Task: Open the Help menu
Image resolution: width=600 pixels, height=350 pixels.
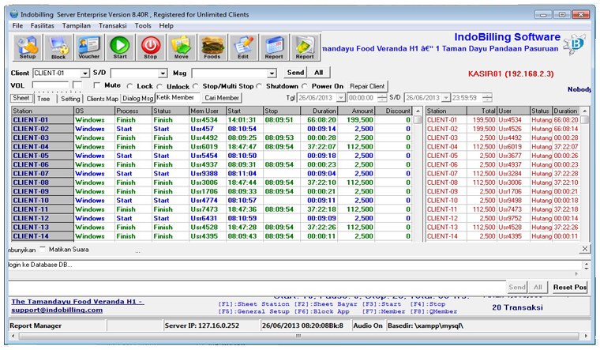Action: [x=166, y=25]
